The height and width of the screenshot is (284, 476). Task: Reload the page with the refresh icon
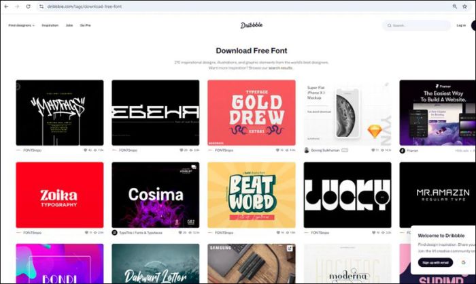click(x=29, y=6)
